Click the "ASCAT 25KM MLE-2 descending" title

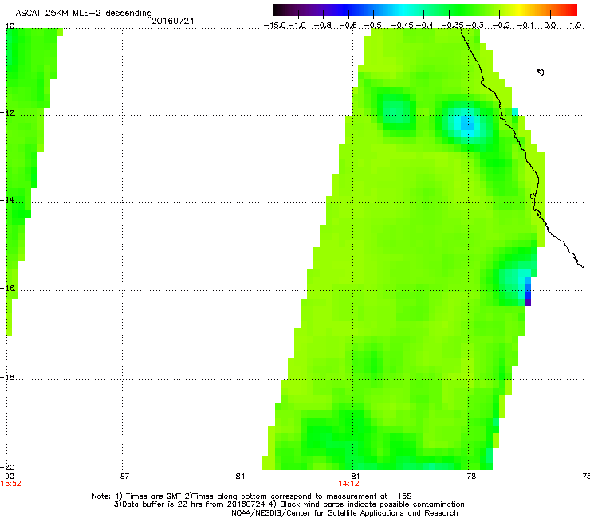(x=84, y=14)
